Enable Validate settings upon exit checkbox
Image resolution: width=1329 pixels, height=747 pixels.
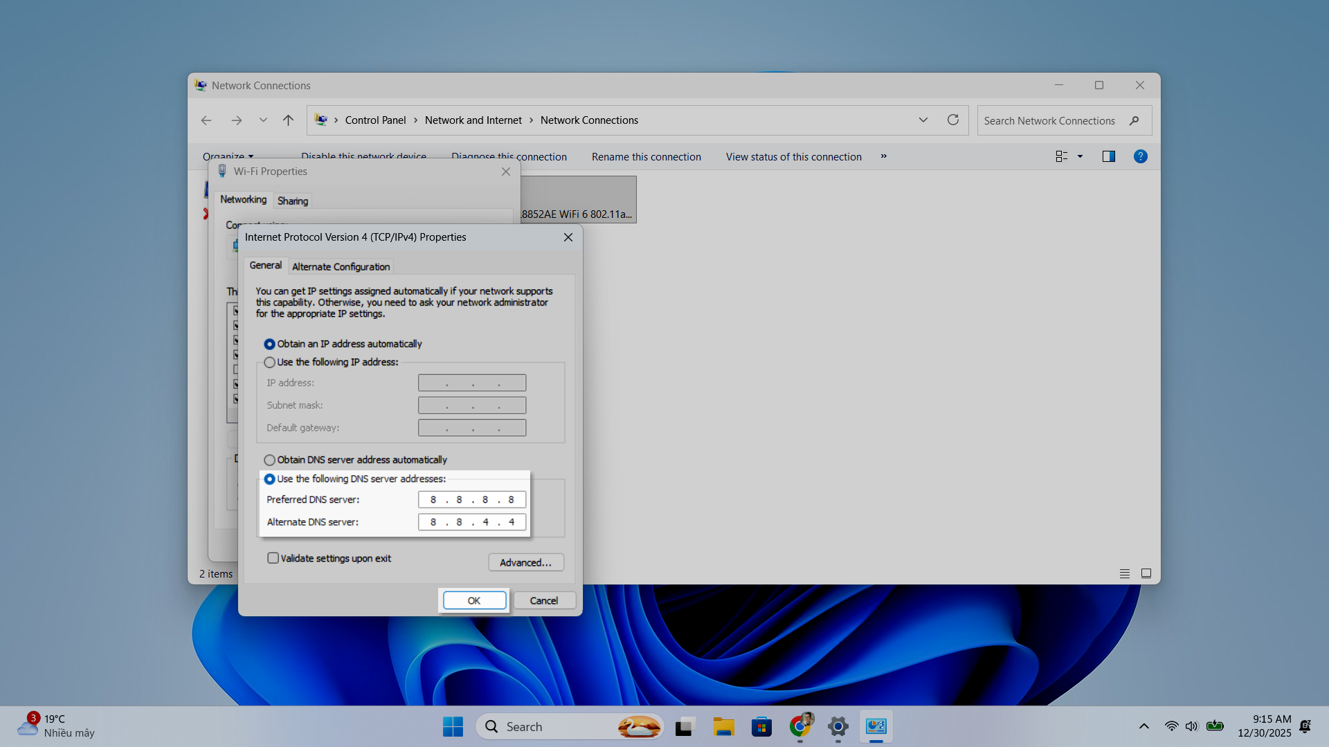(273, 558)
